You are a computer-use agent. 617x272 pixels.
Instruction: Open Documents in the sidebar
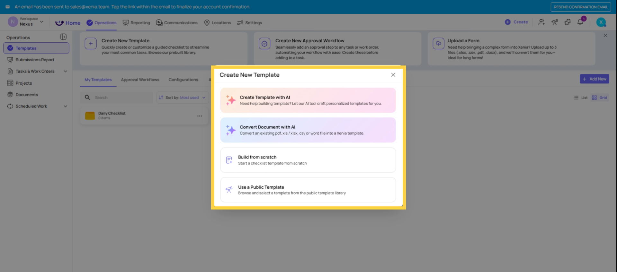click(36, 95)
